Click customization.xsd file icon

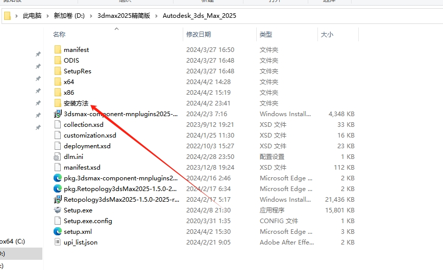58,136
